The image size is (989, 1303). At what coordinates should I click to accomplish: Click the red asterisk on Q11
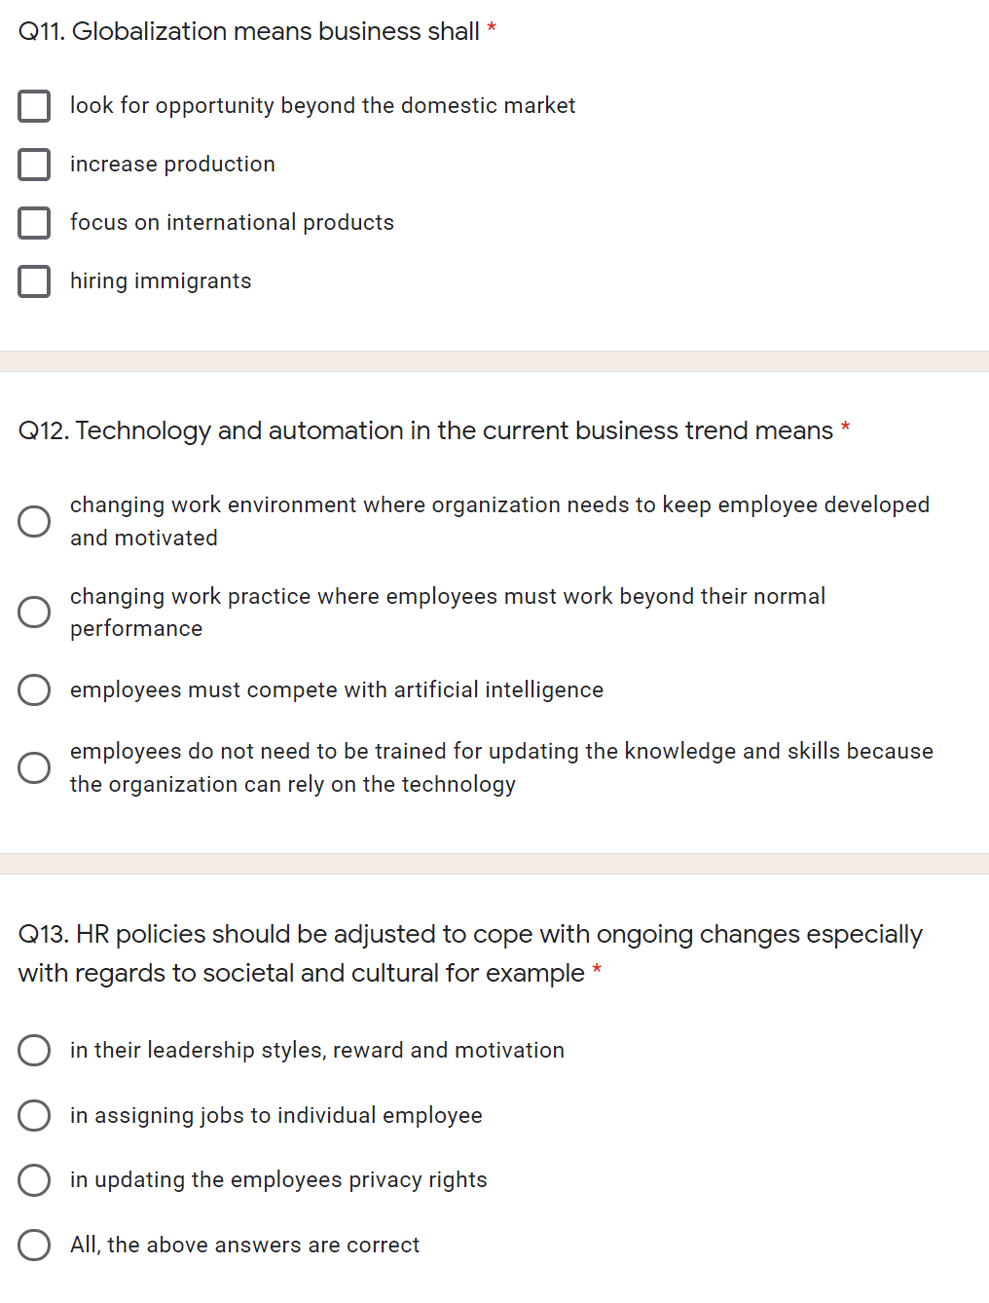492,28
